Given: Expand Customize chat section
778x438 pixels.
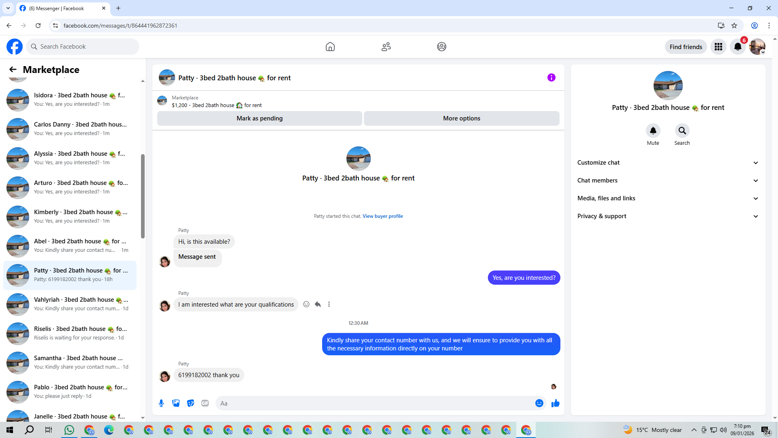Looking at the screenshot, I should (668, 163).
